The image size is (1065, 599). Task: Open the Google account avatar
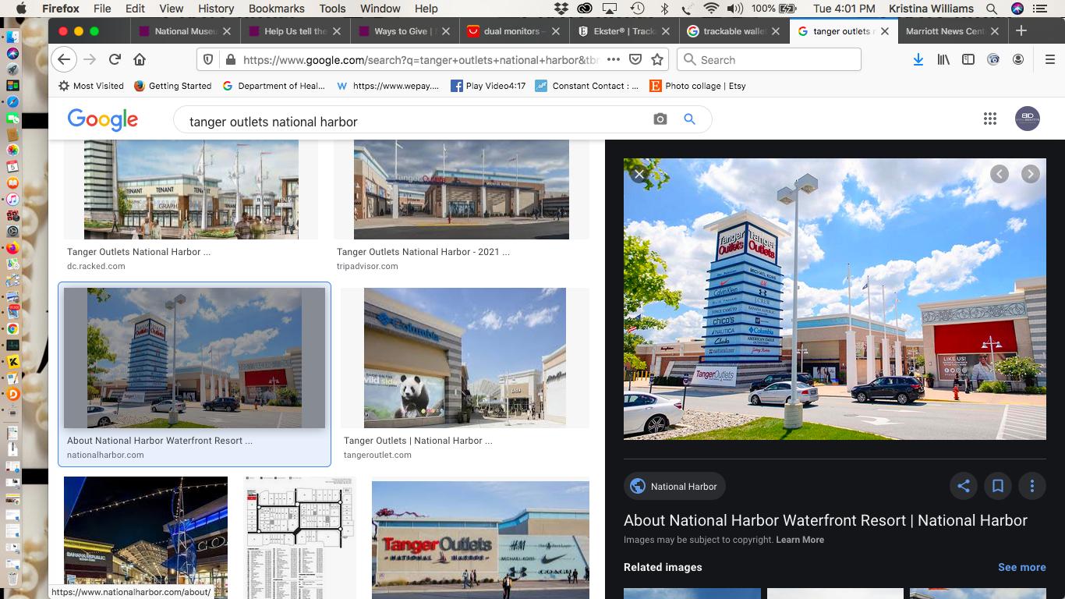(1028, 119)
